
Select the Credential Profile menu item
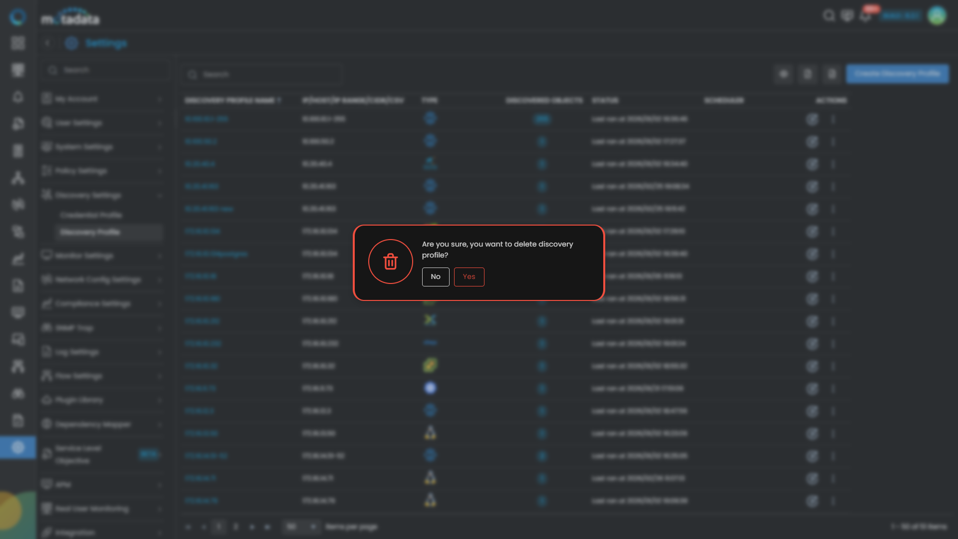point(91,215)
